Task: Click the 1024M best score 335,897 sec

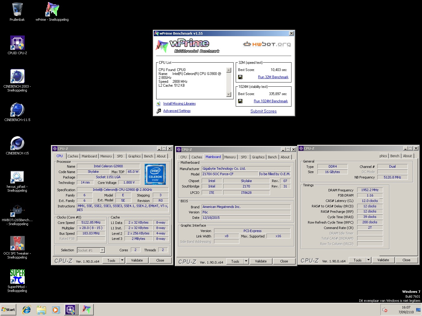Action: [x=278, y=94]
